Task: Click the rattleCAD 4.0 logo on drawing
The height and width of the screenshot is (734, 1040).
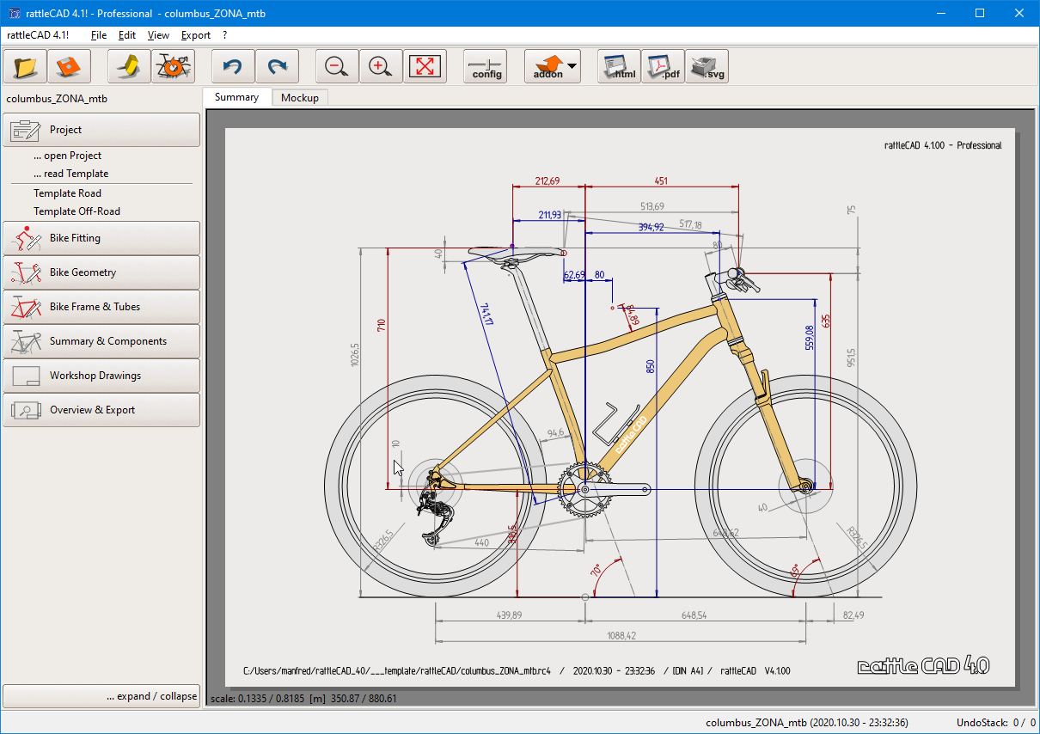Action: tap(923, 665)
